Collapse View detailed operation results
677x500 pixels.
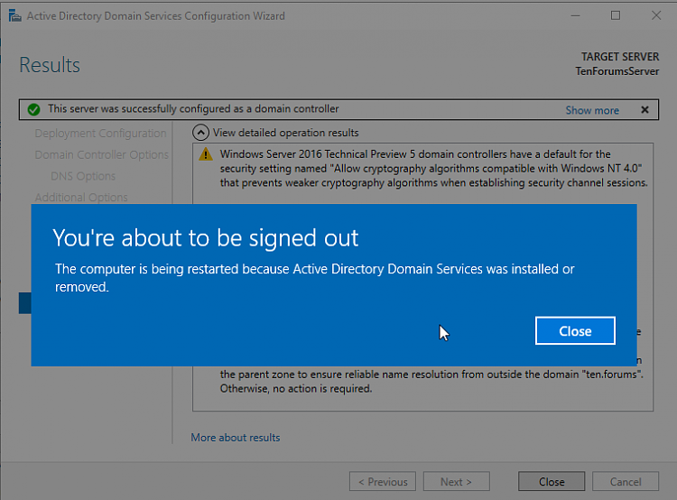click(x=200, y=133)
